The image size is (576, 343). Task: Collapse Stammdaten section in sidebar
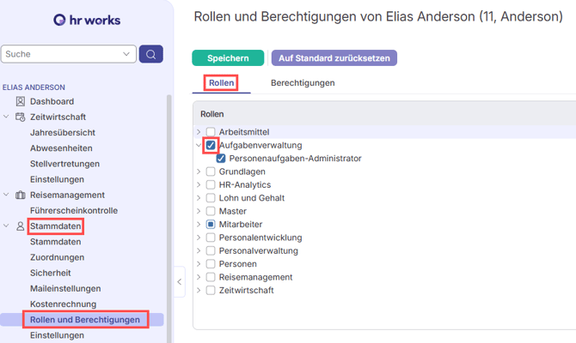6,226
